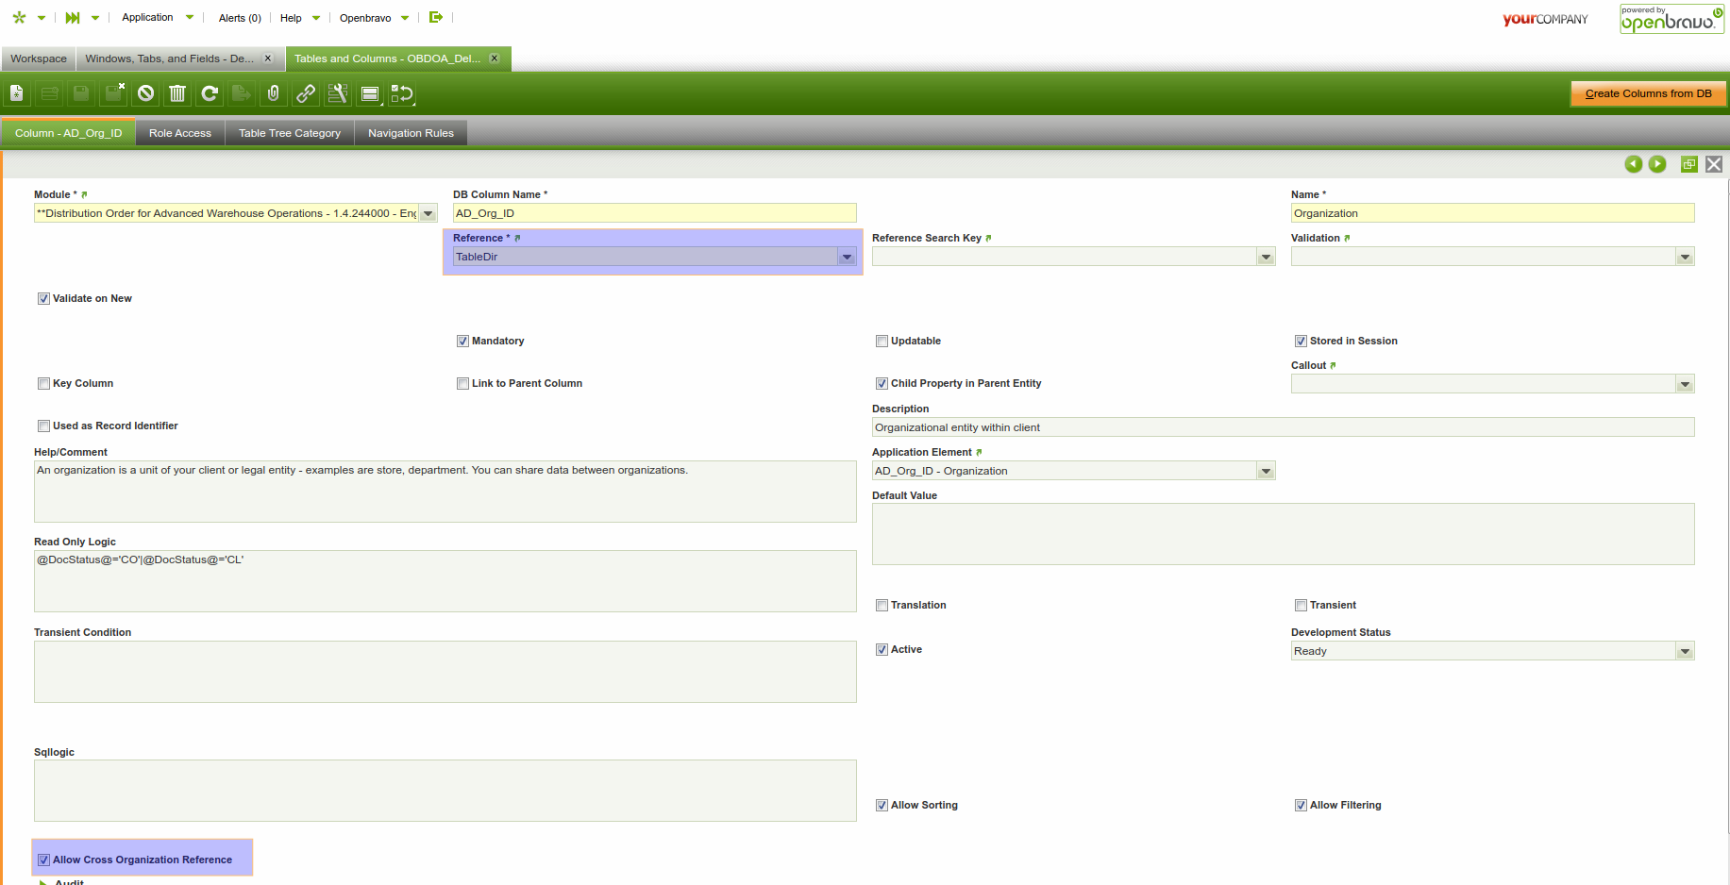1730x885 pixels.
Task: Open the Navigation Rules tab
Action: [x=411, y=133]
